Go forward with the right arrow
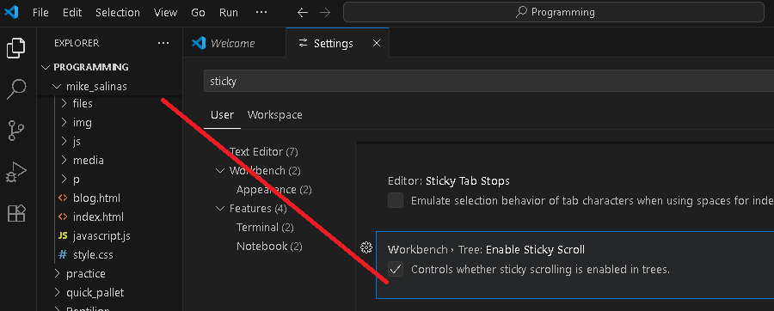 (325, 13)
